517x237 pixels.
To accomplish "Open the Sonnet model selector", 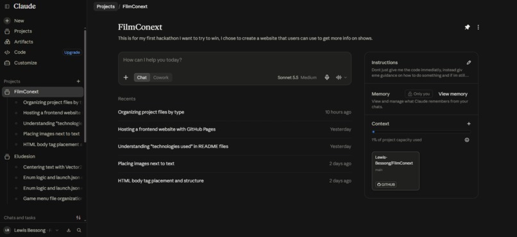I will (297, 78).
